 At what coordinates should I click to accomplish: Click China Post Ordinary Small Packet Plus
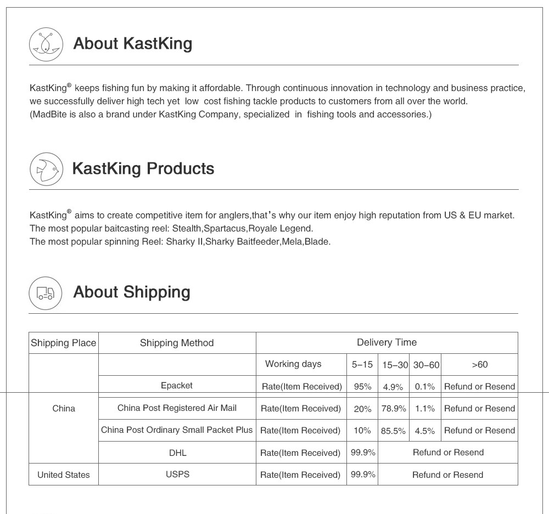[177, 430]
